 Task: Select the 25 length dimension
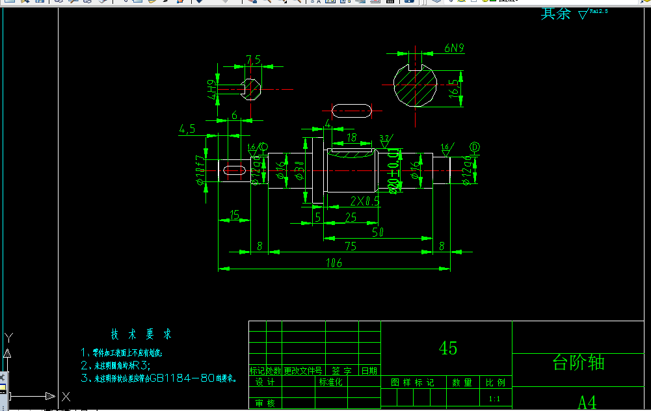point(351,217)
